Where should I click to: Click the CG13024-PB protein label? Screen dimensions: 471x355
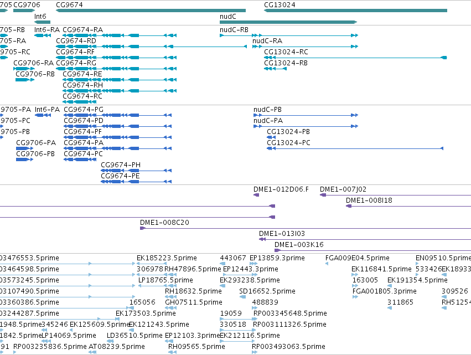(288, 132)
